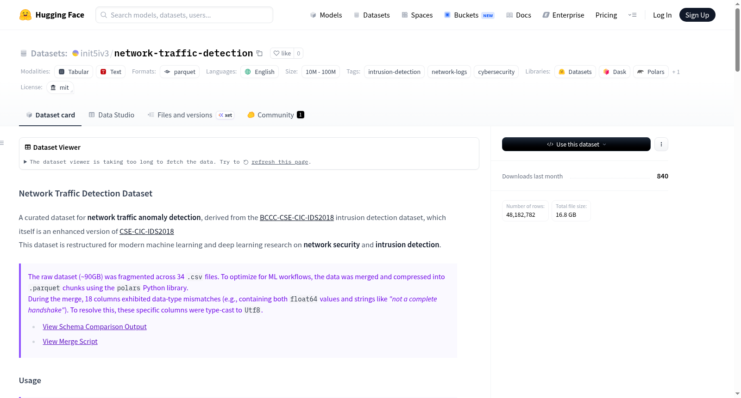Click the refresh icon in Dataset Viewer
741x398 pixels.
point(246,162)
